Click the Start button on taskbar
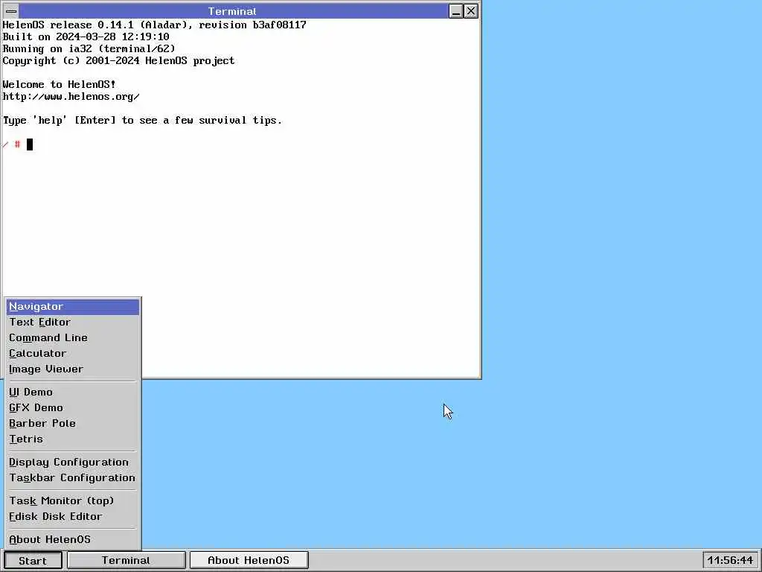Screen dimensions: 762x572 [x=33, y=560]
